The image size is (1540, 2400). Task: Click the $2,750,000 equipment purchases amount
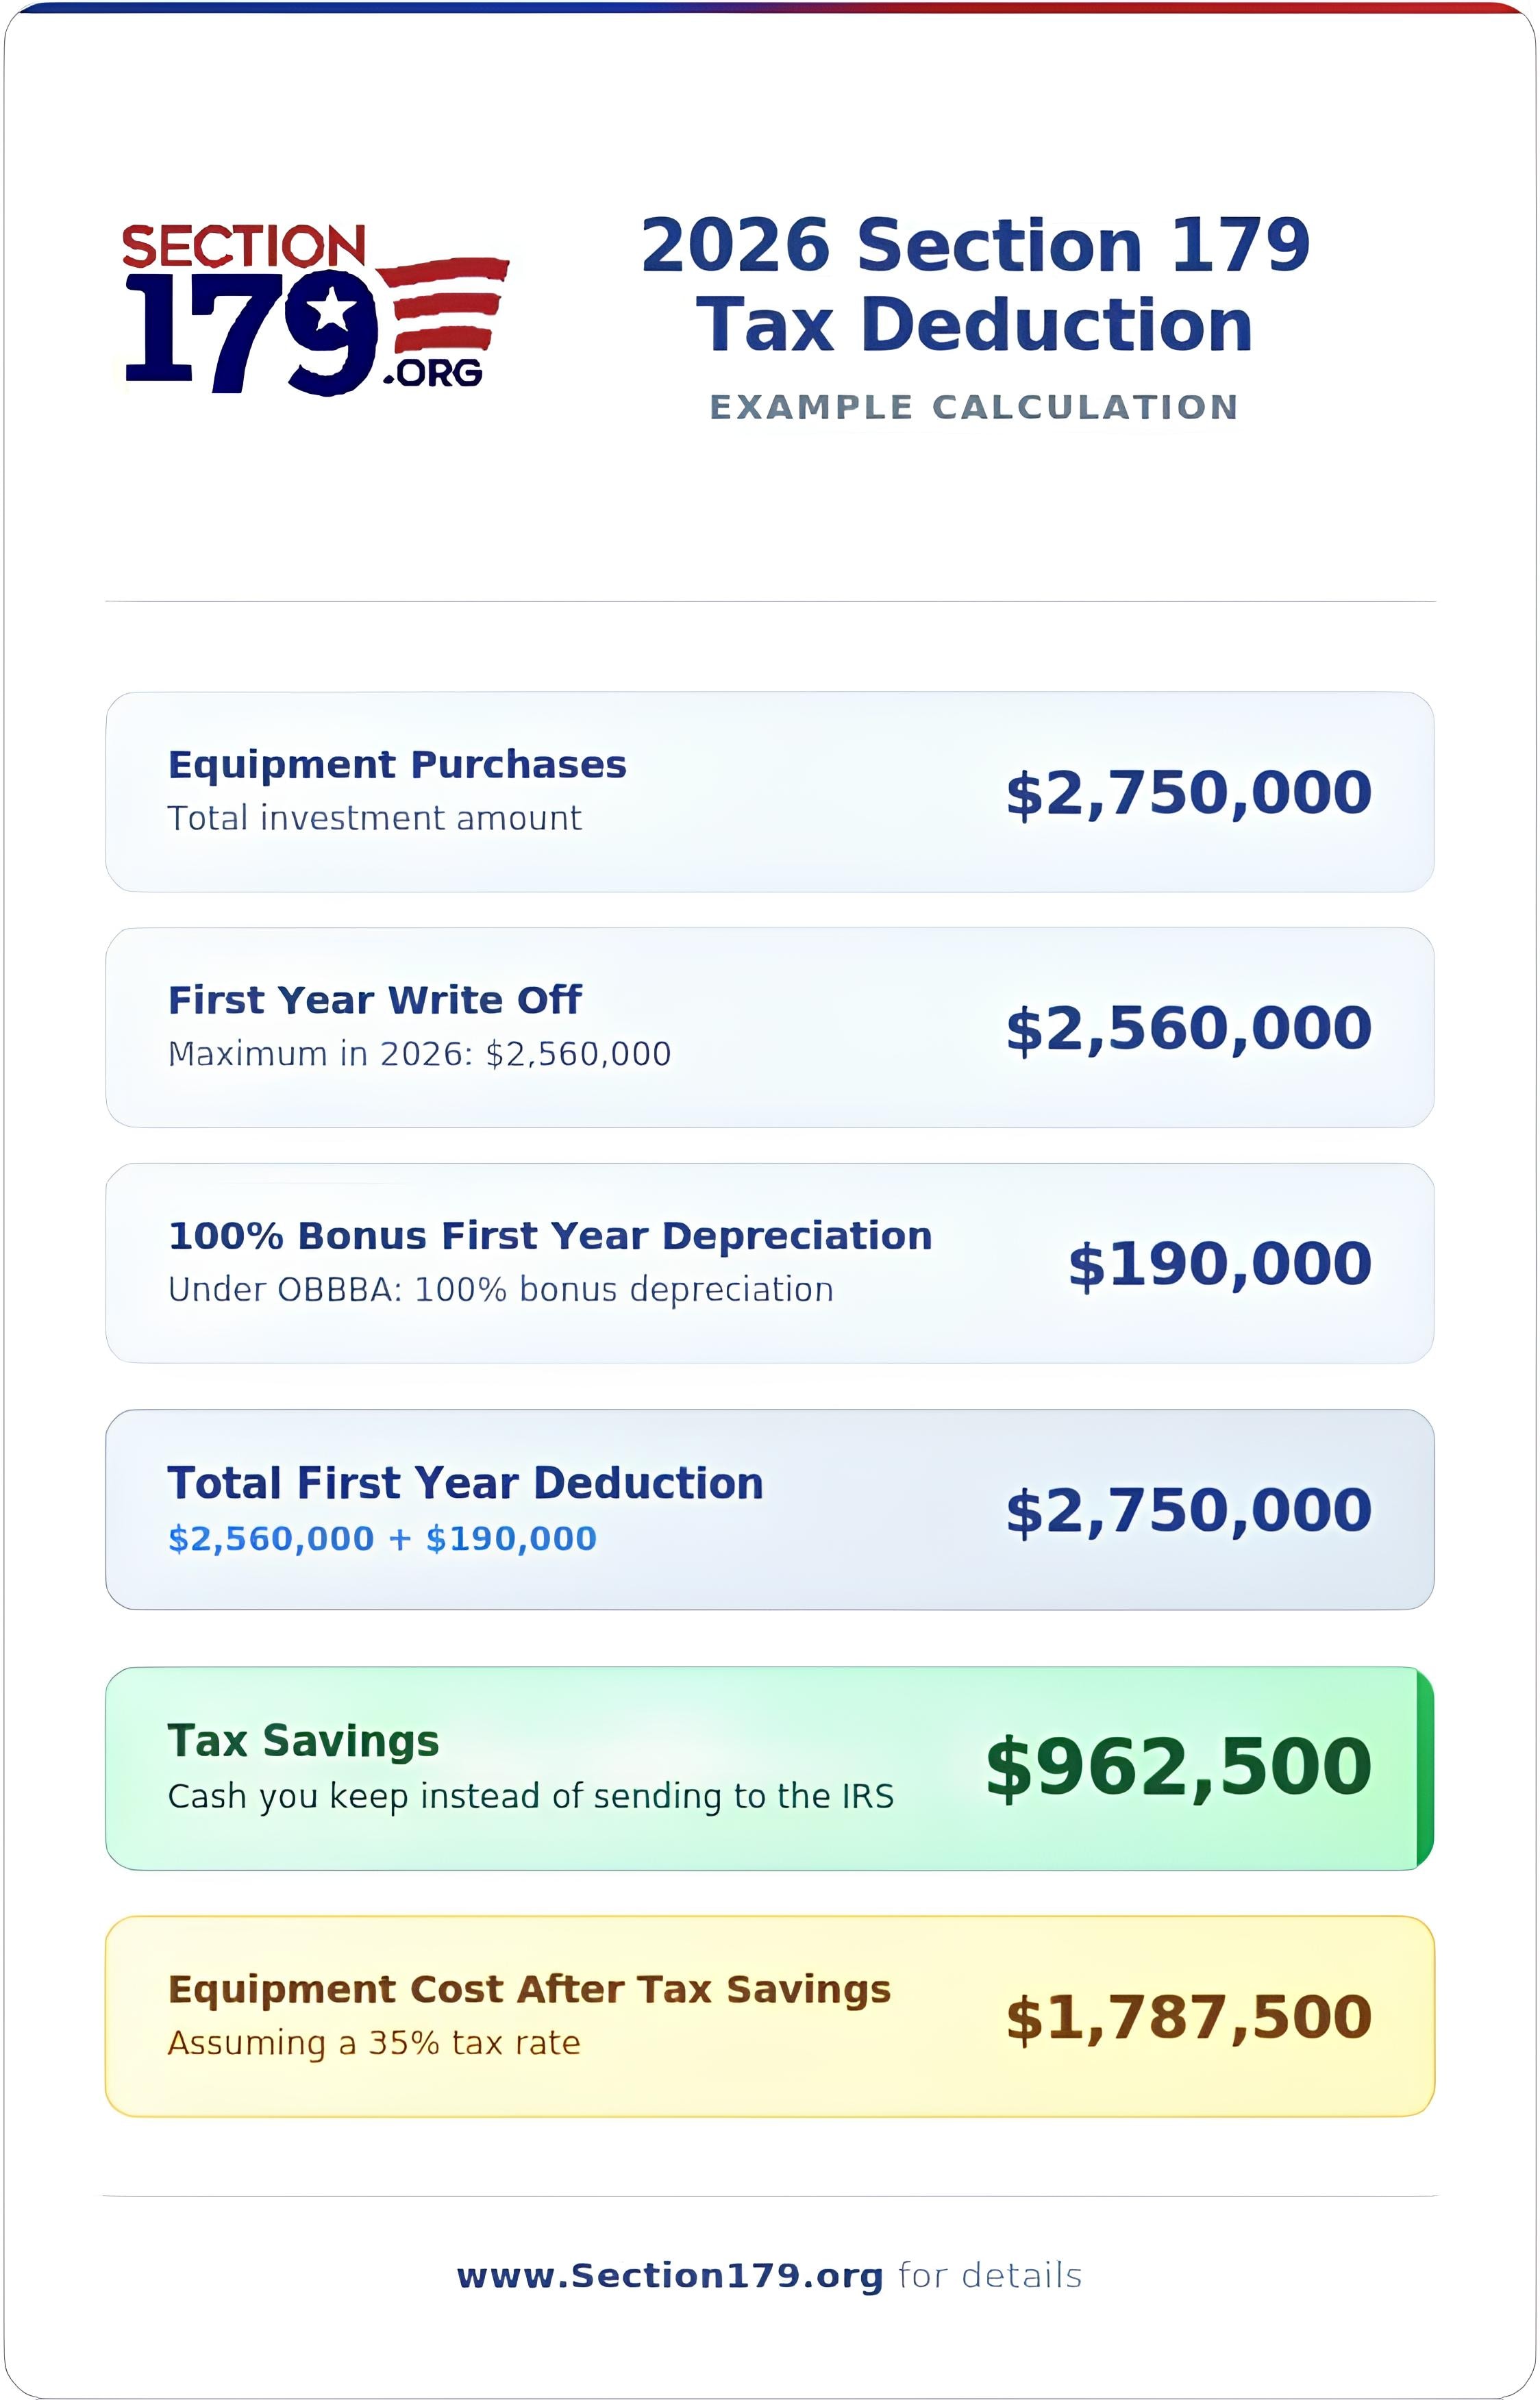point(1189,794)
